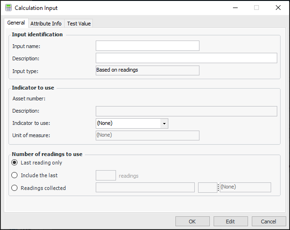Click the Input type field
Viewport: 290px width, 230px height.
tap(147, 70)
